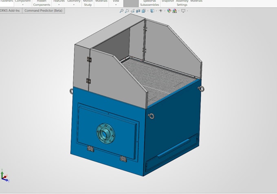Image resolution: width=277 pixels, height=194 pixels.
Task: Expand the View dropdown arrow in the ribbon
Action: pos(116,5)
